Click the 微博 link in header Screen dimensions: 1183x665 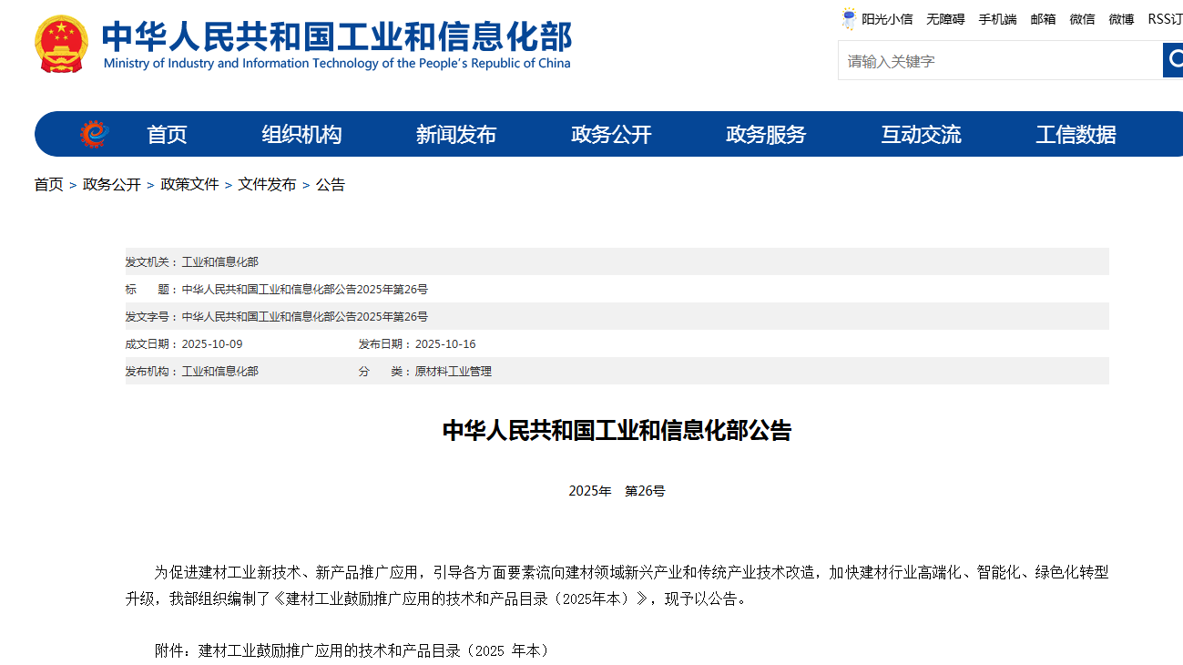(1121, 19)
